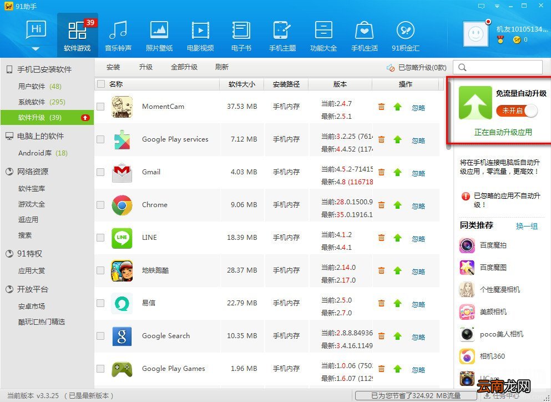Open the 手机生活 shopping bag icon

point(365,31)
